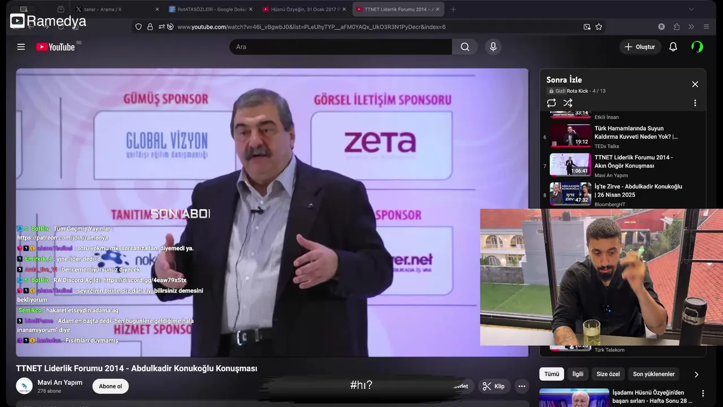Play Akın Öngör Konuşması playlist video

point(634,162)
